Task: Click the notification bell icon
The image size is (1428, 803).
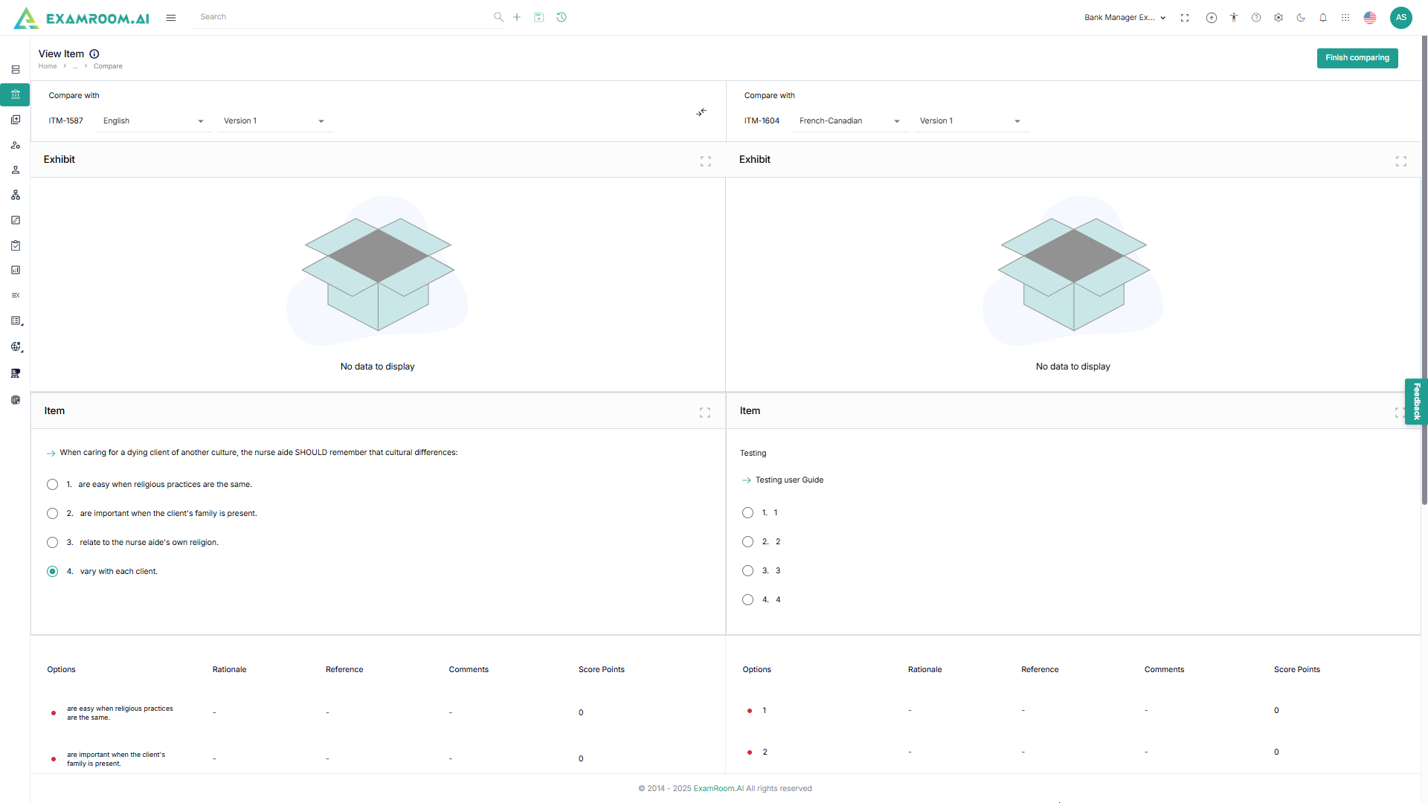Action: [1323, 18]
